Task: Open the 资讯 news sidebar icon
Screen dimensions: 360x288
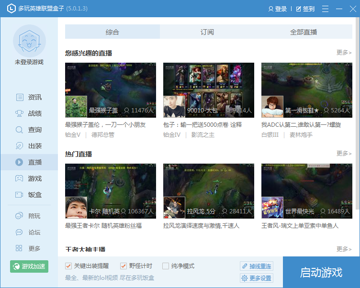Action: tap(20, 97)
